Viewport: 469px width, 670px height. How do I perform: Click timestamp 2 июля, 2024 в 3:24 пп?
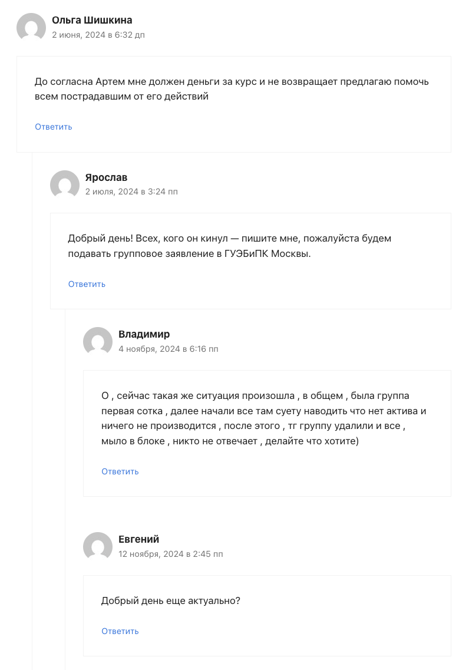131,192
